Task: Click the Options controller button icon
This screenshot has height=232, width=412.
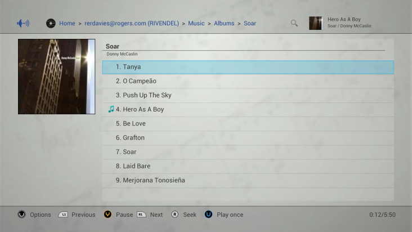Action: tap(21, 215)
